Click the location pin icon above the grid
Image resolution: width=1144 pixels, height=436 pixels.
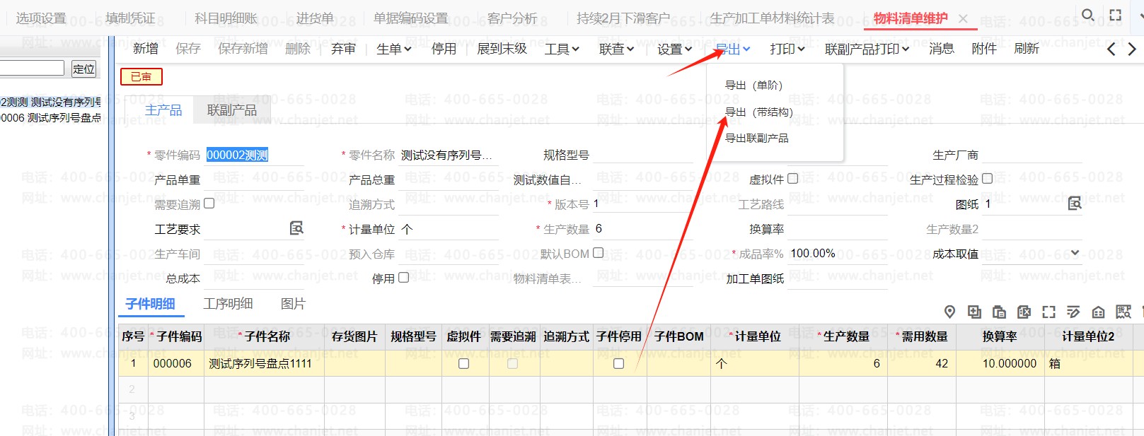coord(949,312)
